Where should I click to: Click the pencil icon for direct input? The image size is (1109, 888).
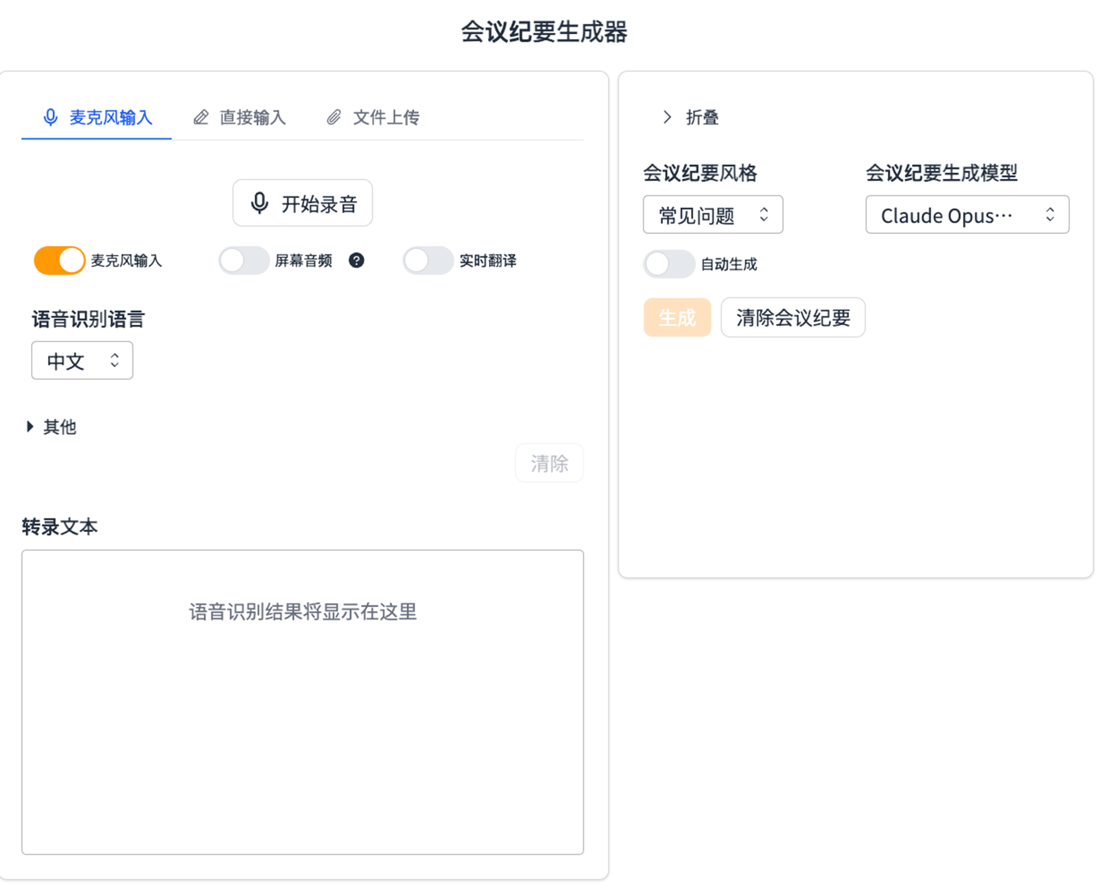[x=201, y=117]
